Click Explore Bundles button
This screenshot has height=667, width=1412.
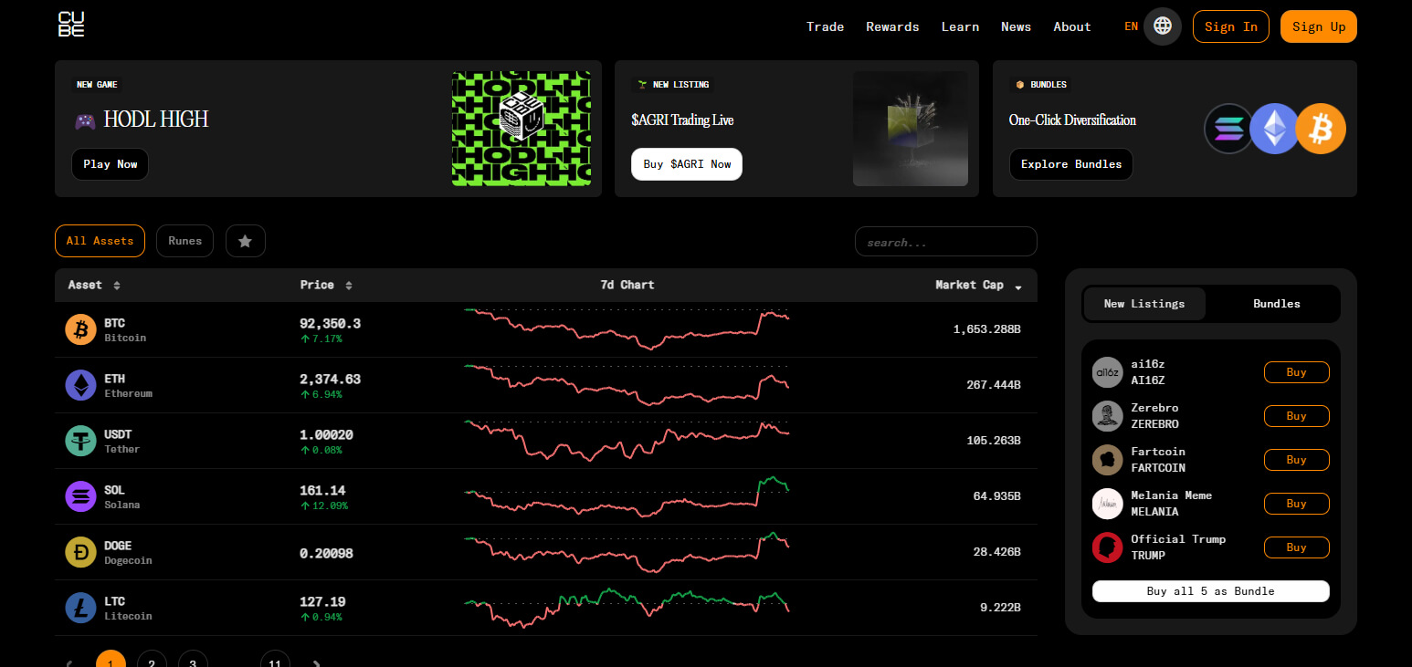tap(1071, 164)
